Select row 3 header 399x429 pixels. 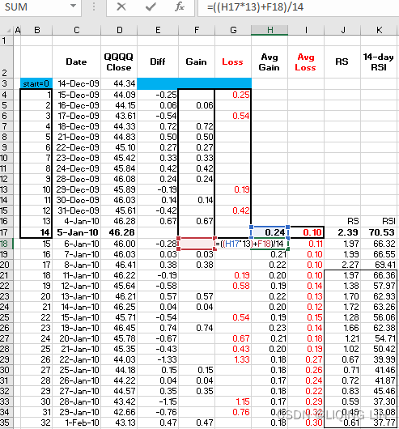(6, 83)
